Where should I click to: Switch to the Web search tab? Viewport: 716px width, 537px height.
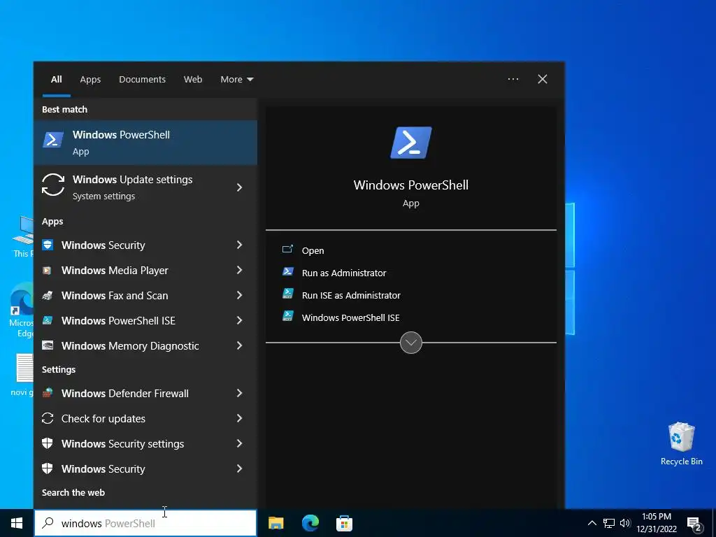point(193,80)
